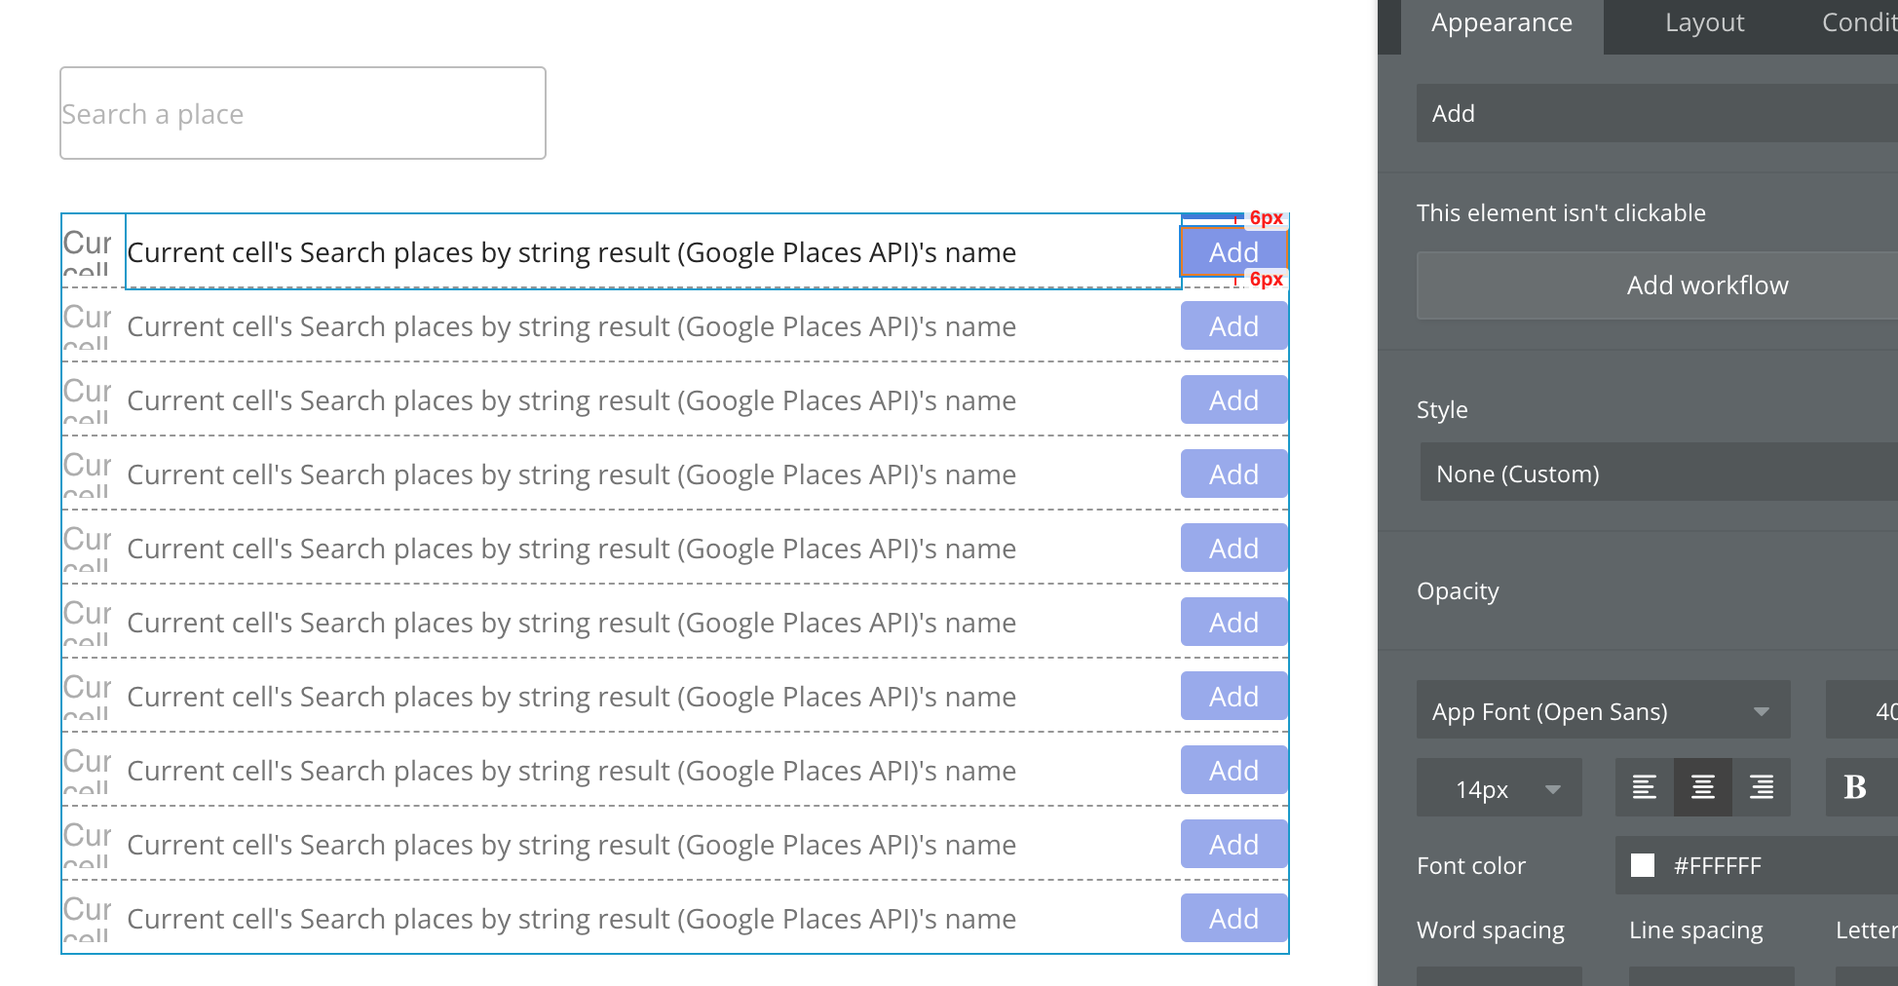Open the App Font (Open Sans) dropdown
1898x986 pixels.
pos(1603,711)
